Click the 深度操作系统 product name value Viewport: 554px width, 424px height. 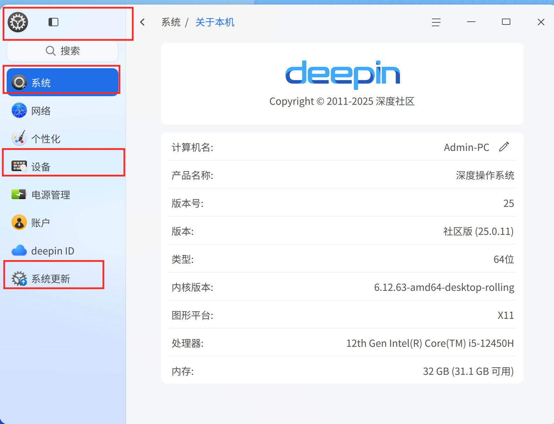click(485, 175)
